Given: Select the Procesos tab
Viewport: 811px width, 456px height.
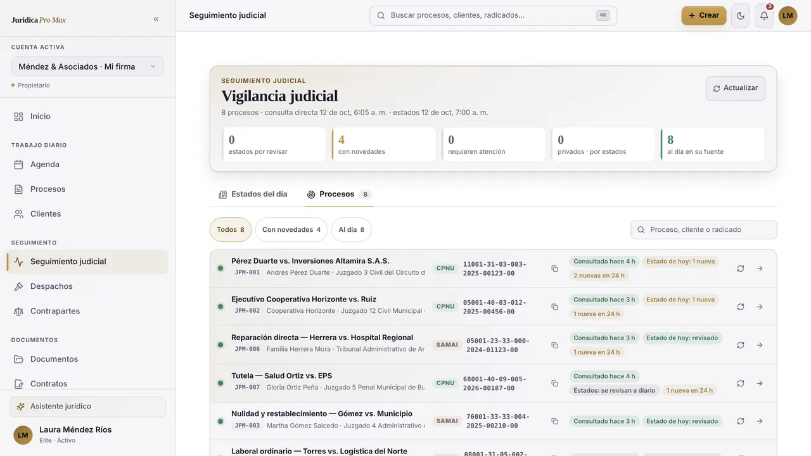Looking at the screenshot, I should coord(339,194).
